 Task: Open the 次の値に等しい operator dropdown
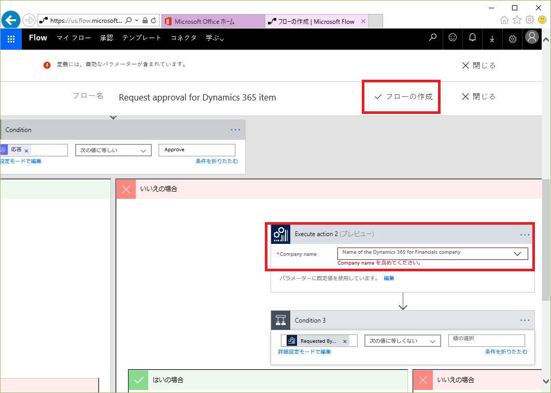point(114,150)
